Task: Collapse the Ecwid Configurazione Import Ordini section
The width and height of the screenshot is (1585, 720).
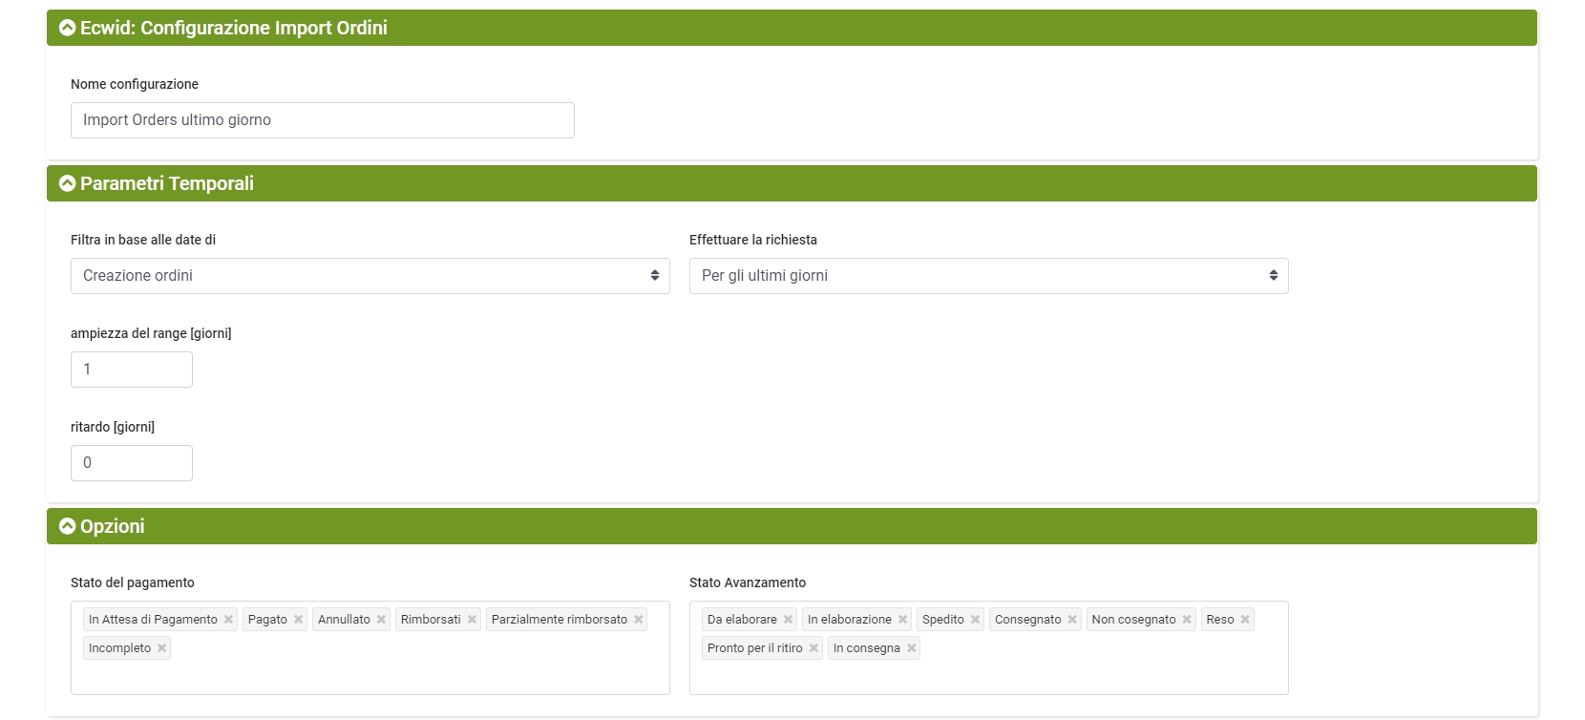Action: pos(67,28)
